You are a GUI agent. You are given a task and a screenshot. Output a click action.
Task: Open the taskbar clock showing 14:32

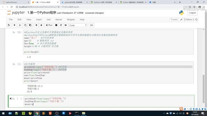tap(195, 113)
